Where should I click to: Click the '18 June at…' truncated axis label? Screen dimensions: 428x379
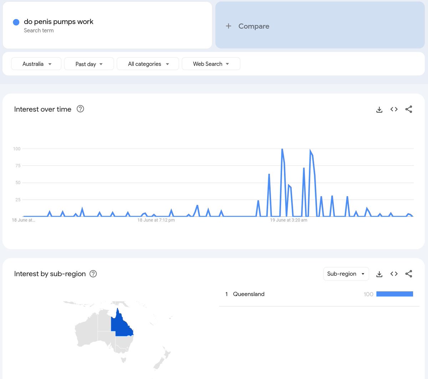(x=24, y=220)
